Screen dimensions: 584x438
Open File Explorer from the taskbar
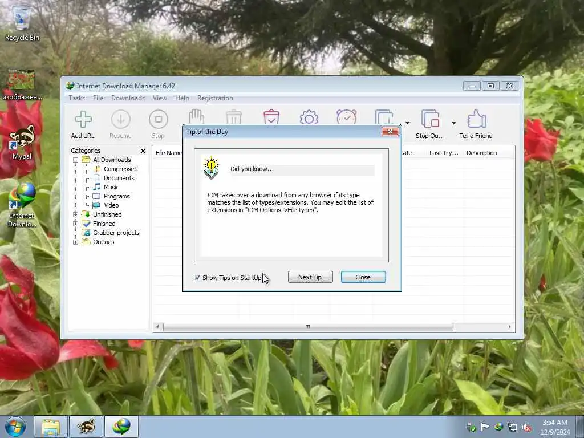pyautogui.click(x=51, y=427)
